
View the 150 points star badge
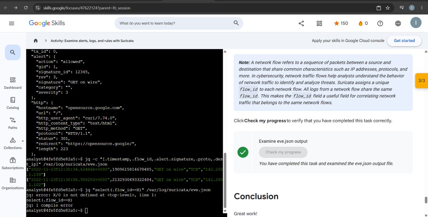coord(341,23)
